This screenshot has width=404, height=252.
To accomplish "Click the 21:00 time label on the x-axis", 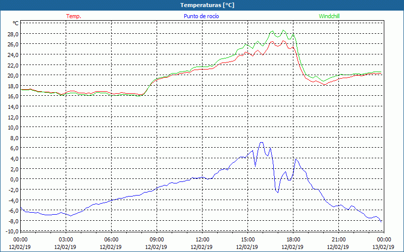I will tap(338, 240).
